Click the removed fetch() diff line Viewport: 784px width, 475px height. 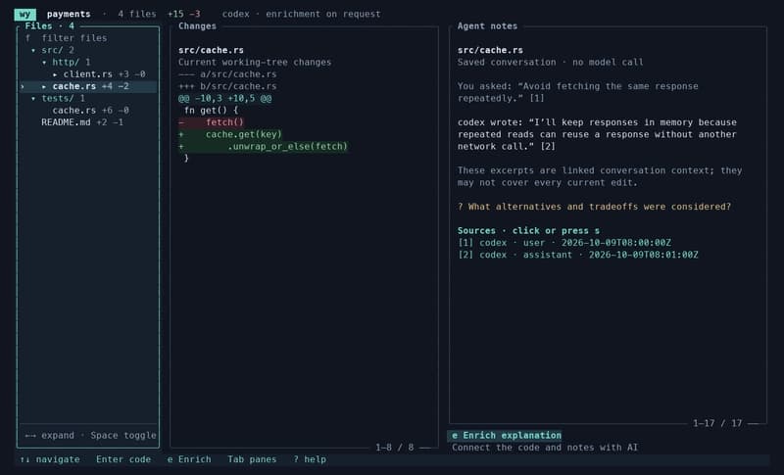tap(211, 122)
